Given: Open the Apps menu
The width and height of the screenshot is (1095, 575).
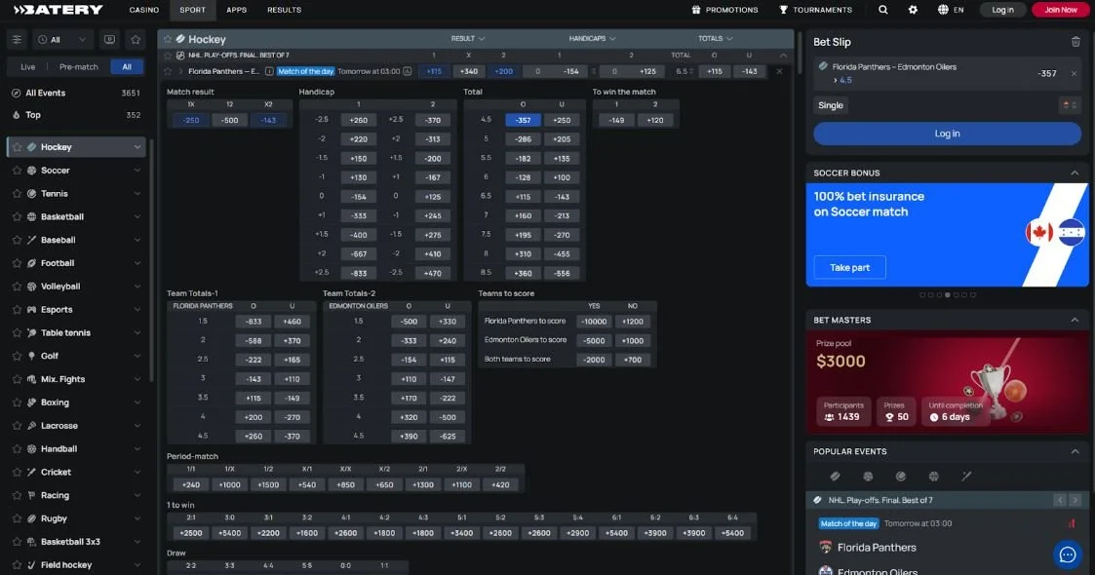Looking at the screenshot, I should click(x=236, y=10).
